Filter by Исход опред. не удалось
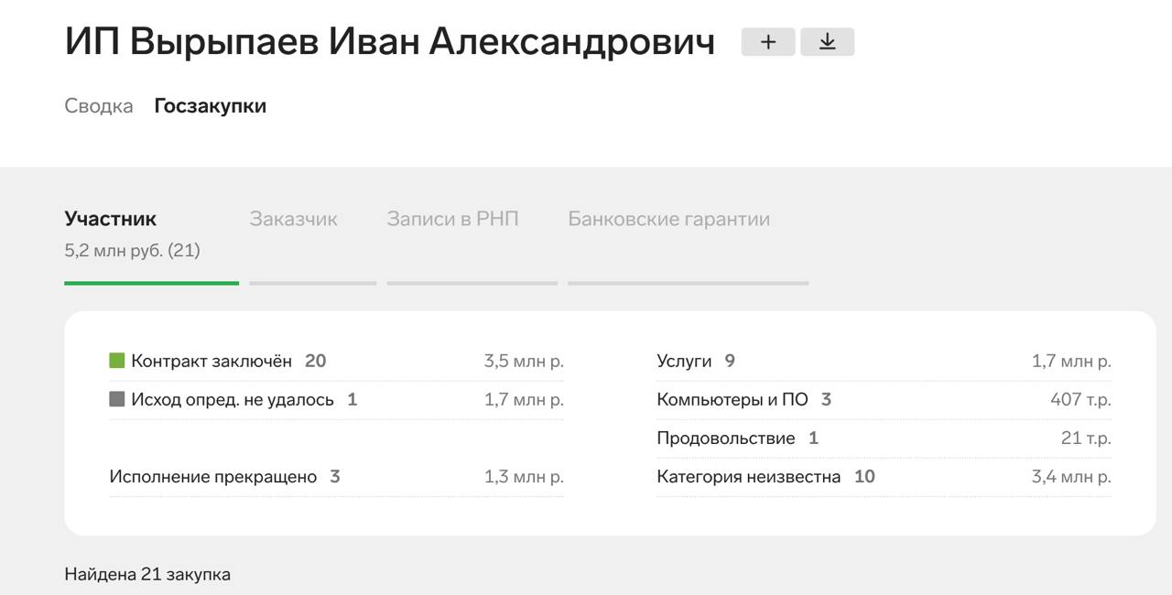This screenshot has height=595, width=1172. [233, 399]
